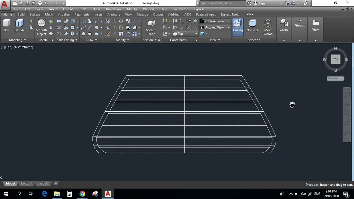Activate the Extrude tool
354x199 pixels.
coord(19,26)
